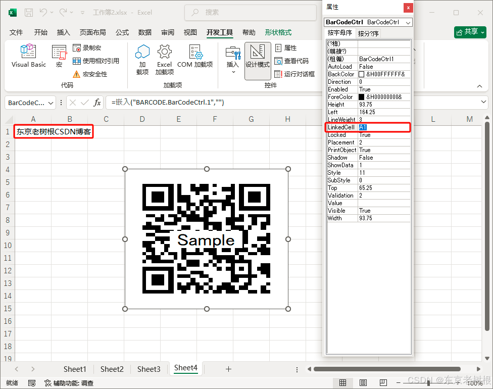This screenshot has height=389, width=493.
Task: Switch to the Data tab
Action: point(144,32)
